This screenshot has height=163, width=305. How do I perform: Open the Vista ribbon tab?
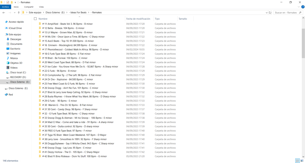click(41, 7)
